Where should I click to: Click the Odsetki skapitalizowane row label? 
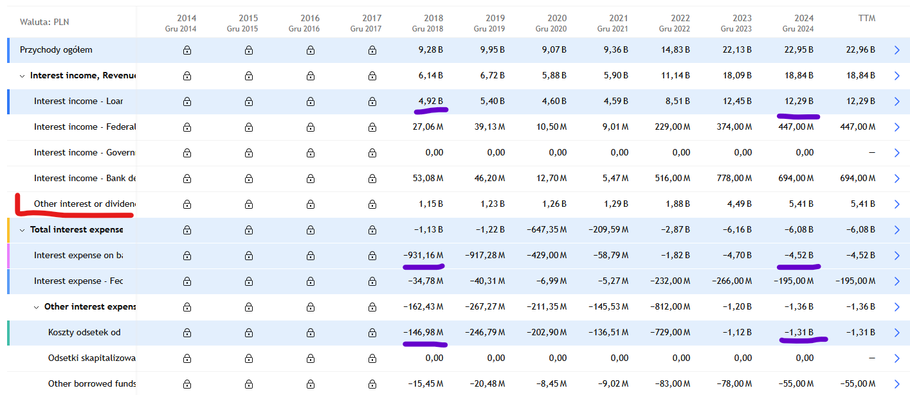[91, 358]
